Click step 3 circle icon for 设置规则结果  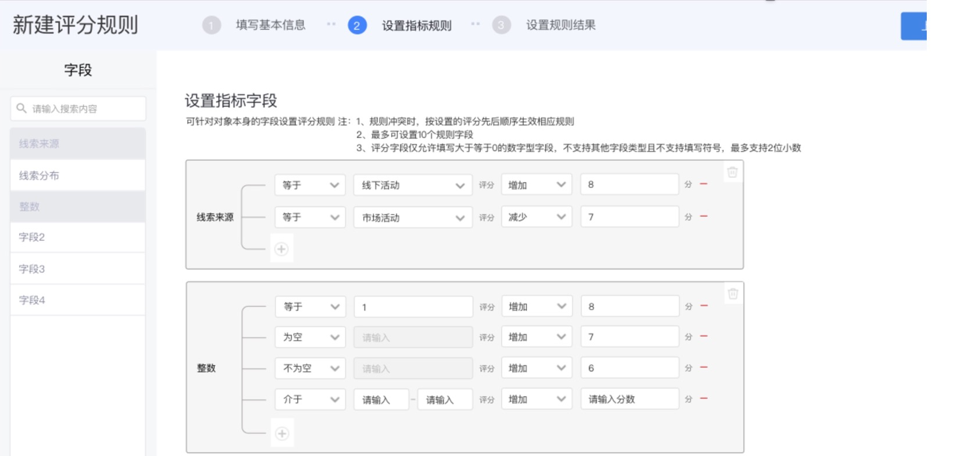pos(501,25)
